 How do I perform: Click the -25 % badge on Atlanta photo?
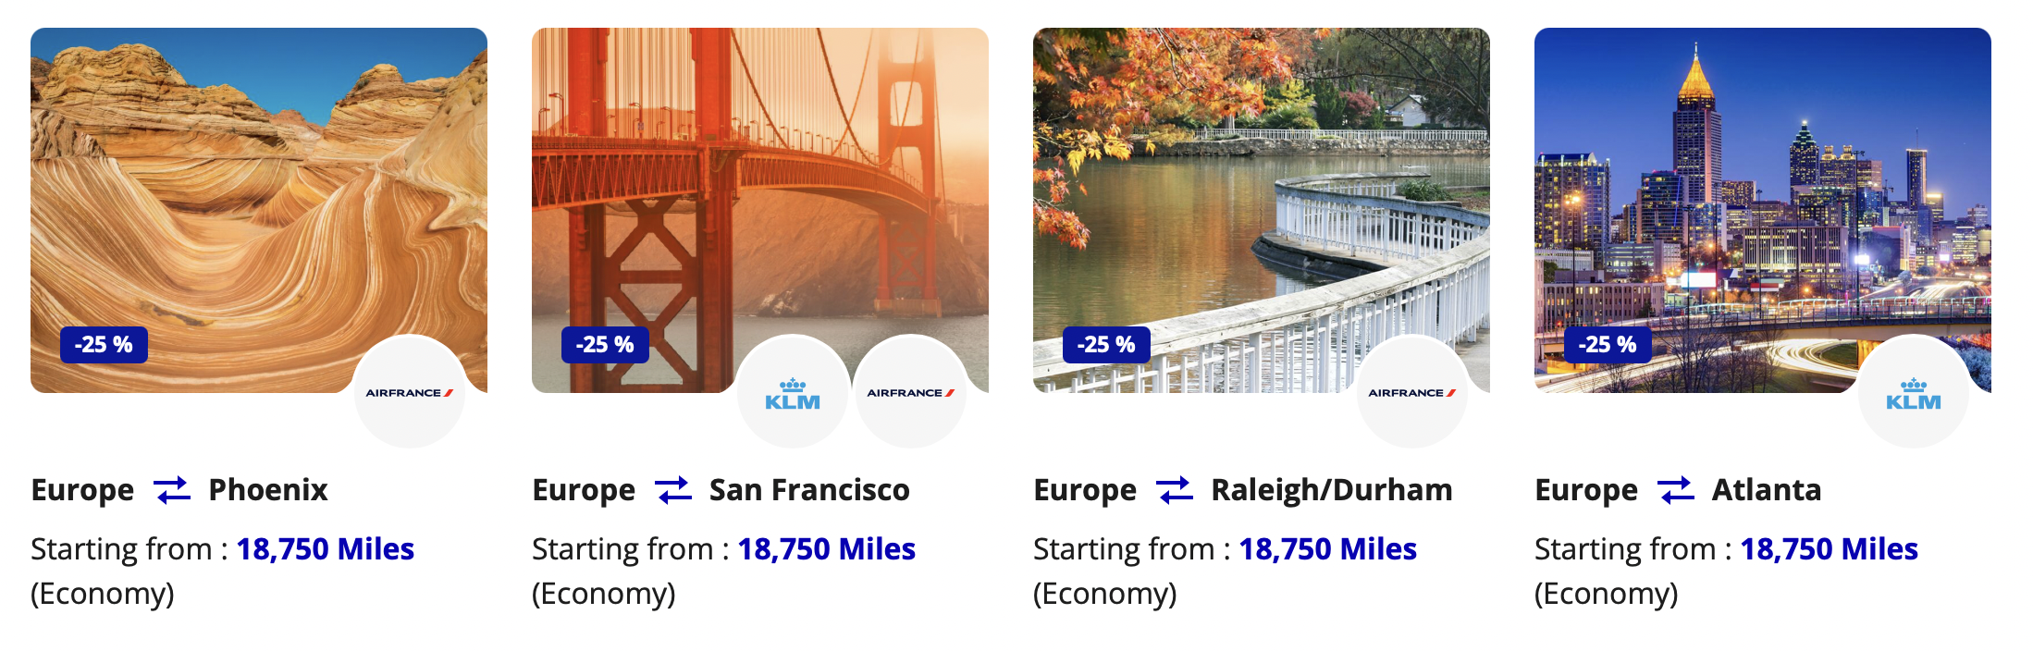pyautogui.click(x=1608, y=345)
